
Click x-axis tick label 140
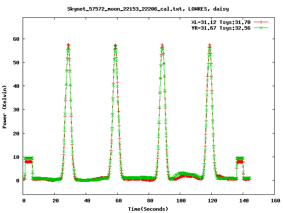tap(244, 201)
